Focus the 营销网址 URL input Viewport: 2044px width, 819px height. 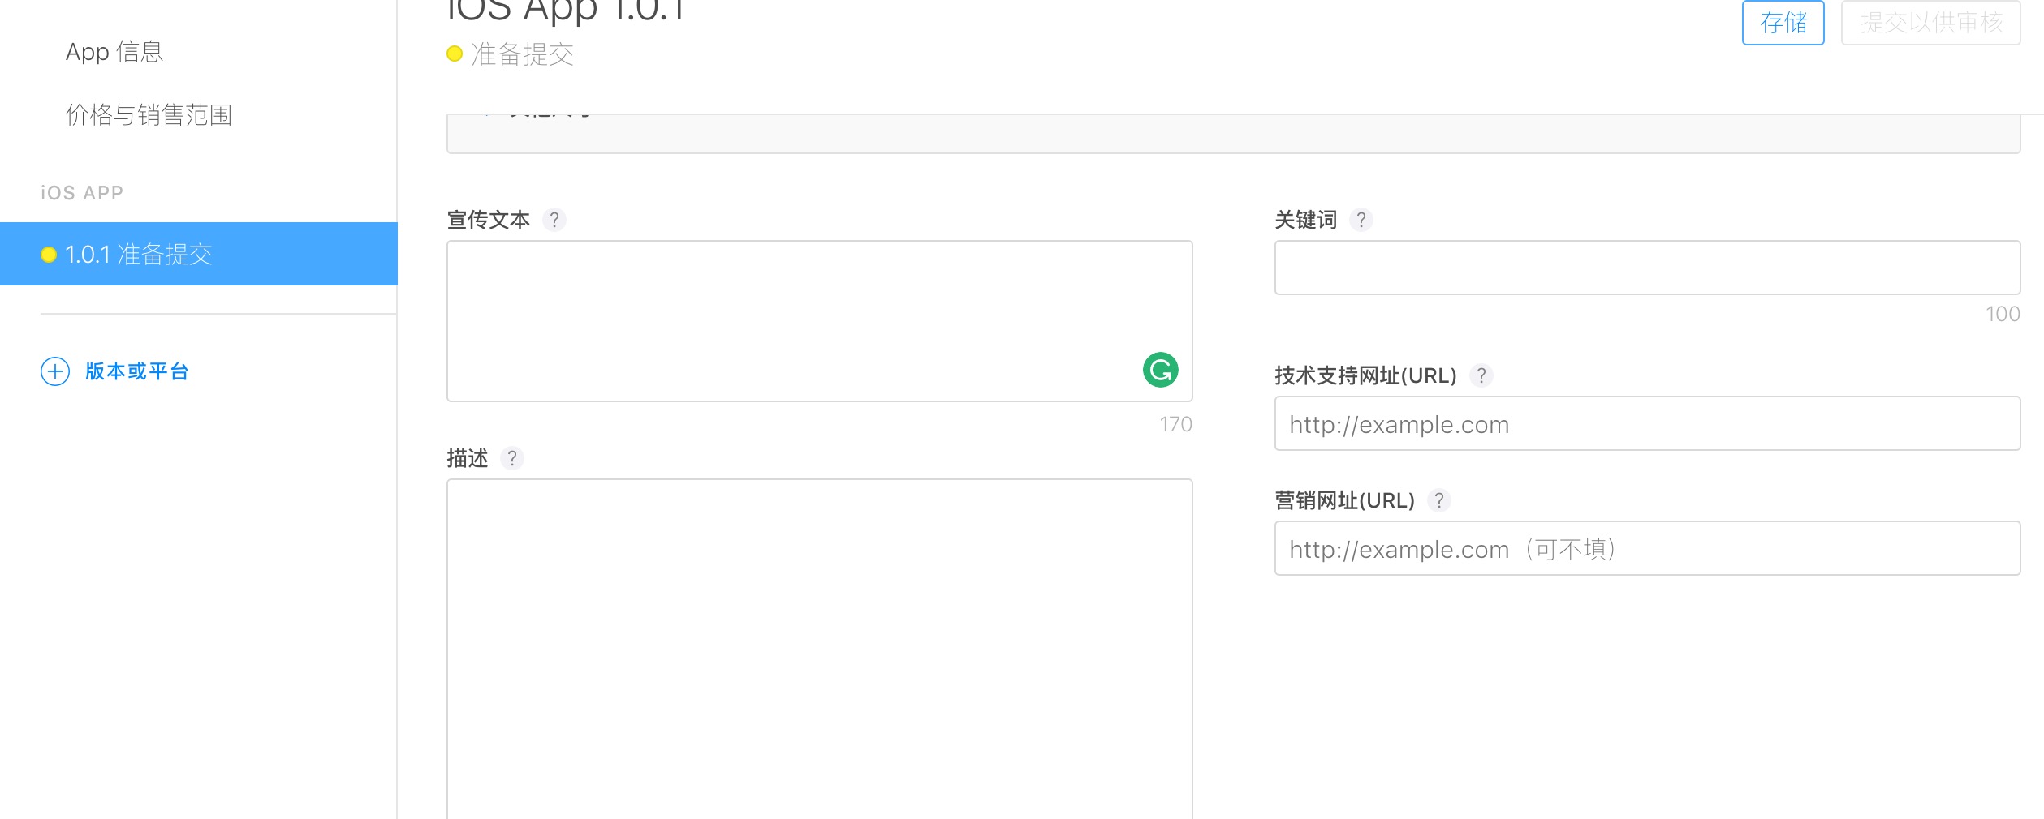click(x=1646, y=548)
